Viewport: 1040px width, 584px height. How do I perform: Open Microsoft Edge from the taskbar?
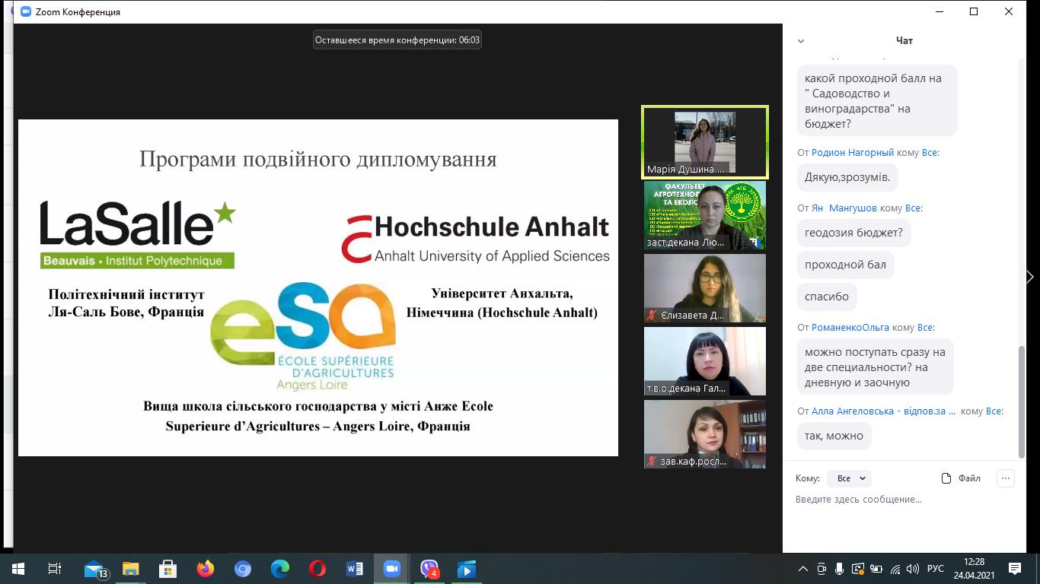280,569
